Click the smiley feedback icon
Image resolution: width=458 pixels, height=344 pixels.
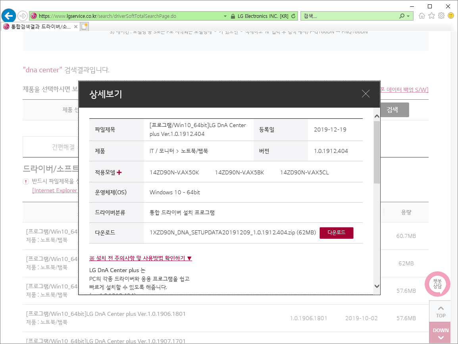[x=451, y=16]
